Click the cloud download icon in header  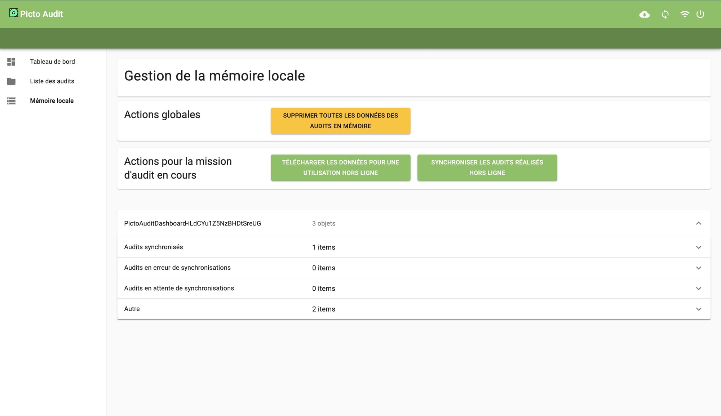pyautogui.click(x=644, y=14)
